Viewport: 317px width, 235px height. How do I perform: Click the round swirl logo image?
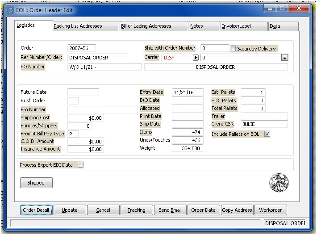279,183
